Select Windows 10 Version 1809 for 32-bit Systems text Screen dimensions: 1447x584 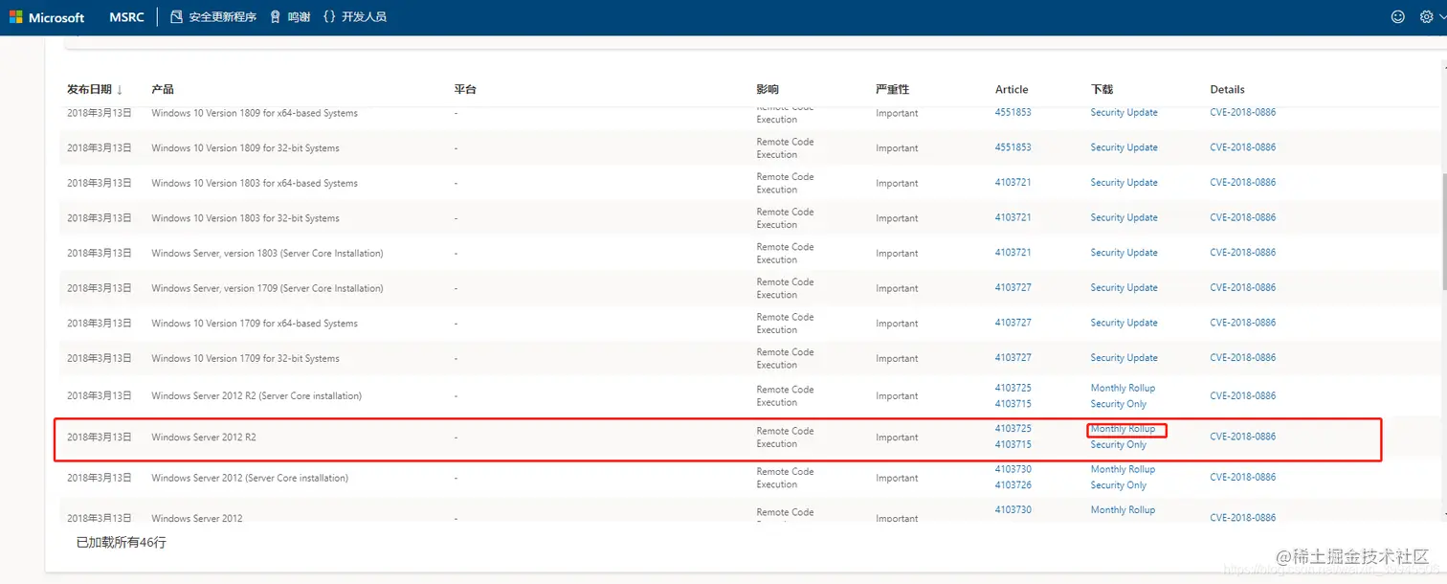point(246,148)
